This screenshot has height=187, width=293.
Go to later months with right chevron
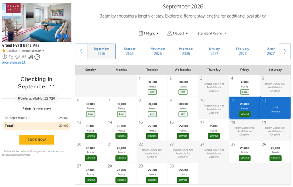(285, 51)
